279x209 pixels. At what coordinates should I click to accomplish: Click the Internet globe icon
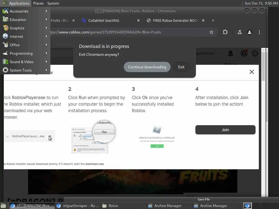tap(5, 36)
